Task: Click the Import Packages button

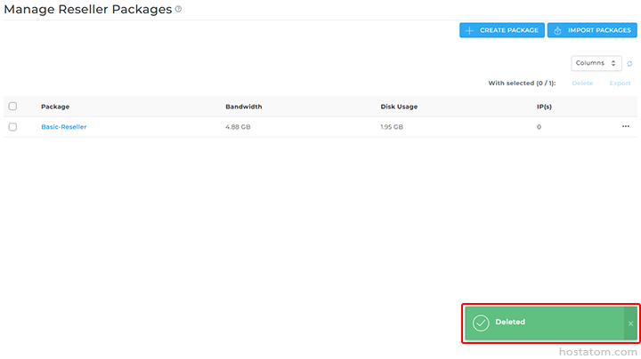Action: tap(592, 30)
